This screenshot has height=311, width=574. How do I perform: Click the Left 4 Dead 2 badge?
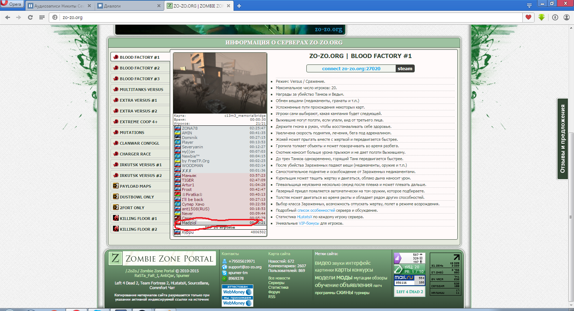[x=409, y=292]
